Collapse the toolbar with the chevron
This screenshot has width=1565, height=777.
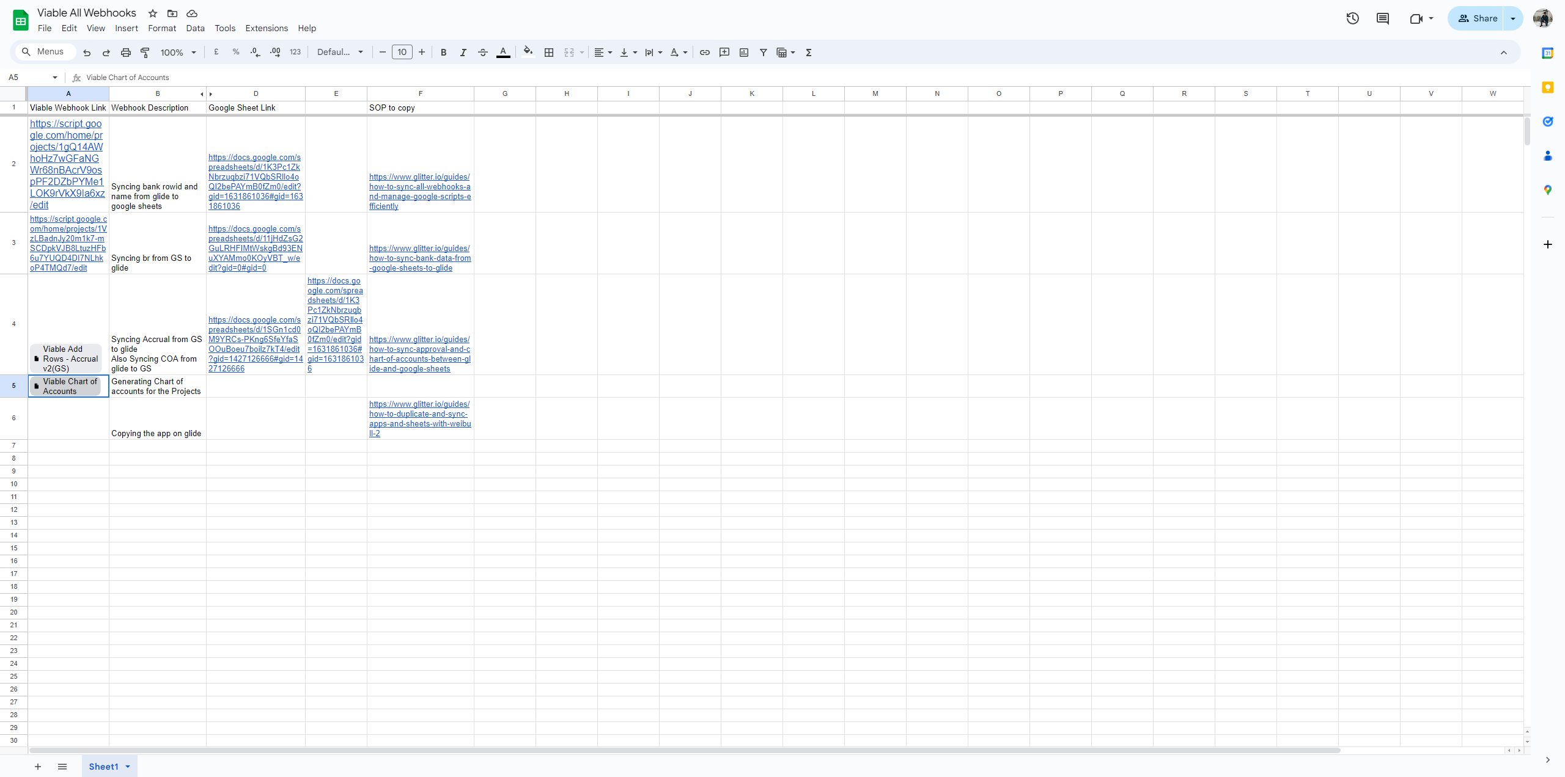[1504, 53]
